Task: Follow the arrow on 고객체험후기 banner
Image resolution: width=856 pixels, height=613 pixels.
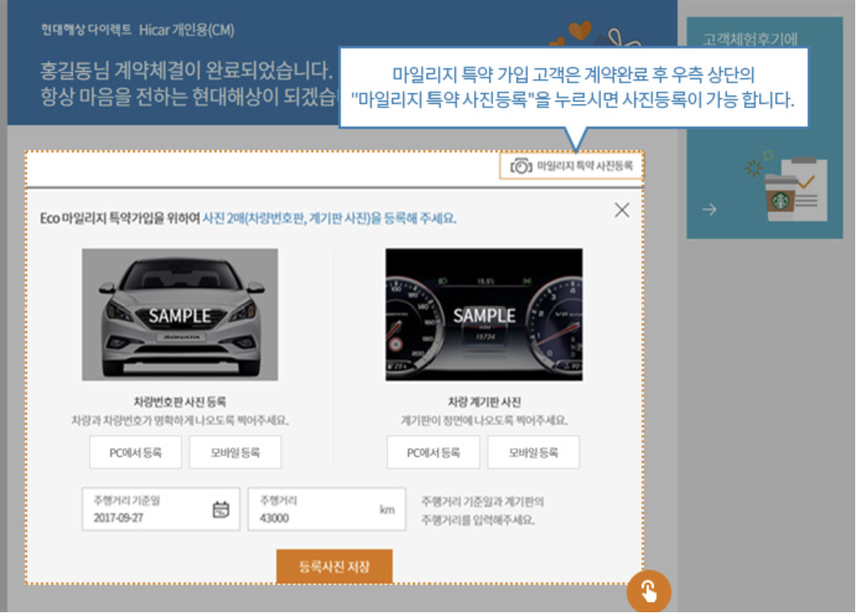Action: [x=709, y=209]
